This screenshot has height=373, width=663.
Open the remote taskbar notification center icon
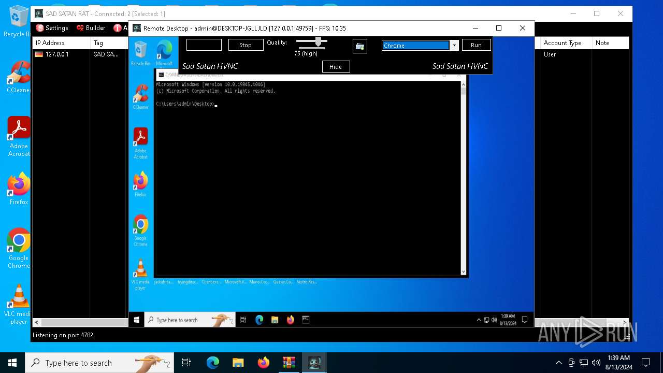click(525, 320)
